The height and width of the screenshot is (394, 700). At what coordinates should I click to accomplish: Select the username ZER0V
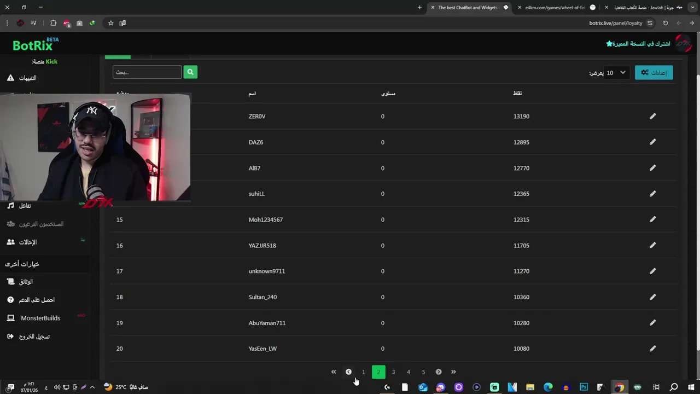point(257,116)
